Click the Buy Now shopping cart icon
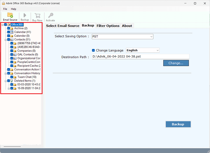This screenshot has height=153, width=210. [x=37, y=16]
